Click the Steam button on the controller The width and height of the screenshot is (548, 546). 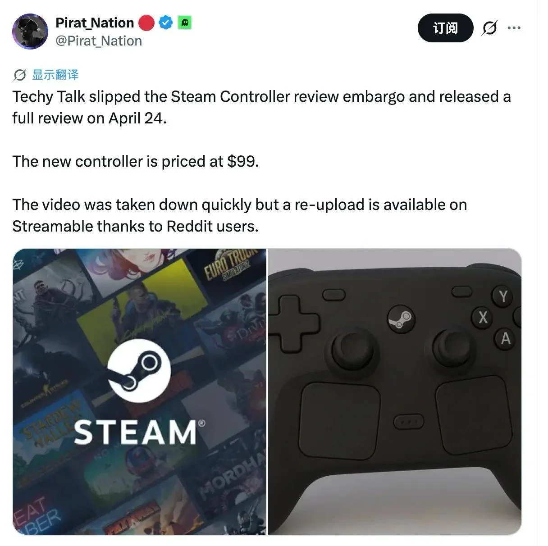pos(401,319)
